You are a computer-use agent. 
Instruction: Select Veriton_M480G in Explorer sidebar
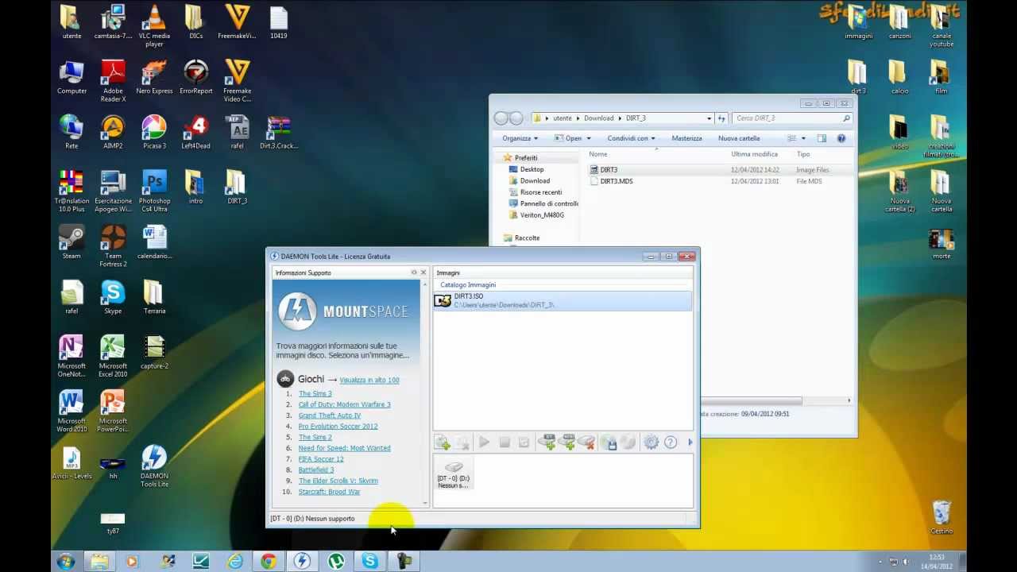point(542,215)
